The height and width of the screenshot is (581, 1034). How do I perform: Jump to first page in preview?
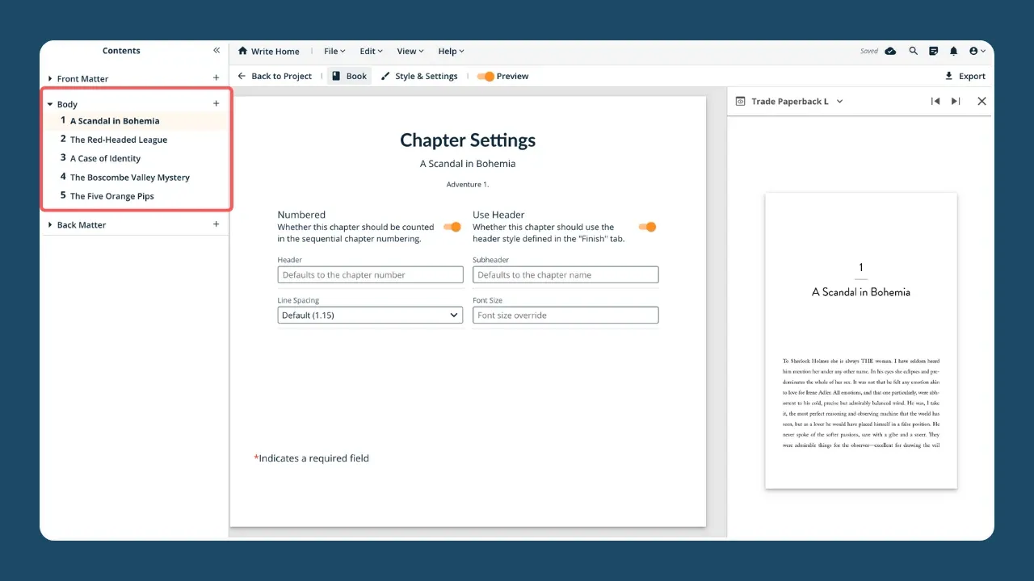point(935,101)
